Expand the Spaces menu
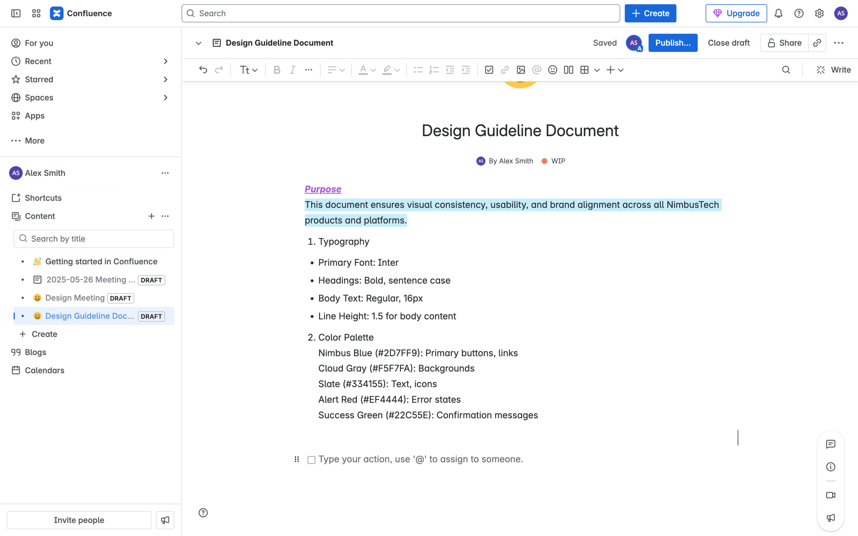The height and width of the screenshot is (536, 858). pyautogui.click(x=165, y=97)
